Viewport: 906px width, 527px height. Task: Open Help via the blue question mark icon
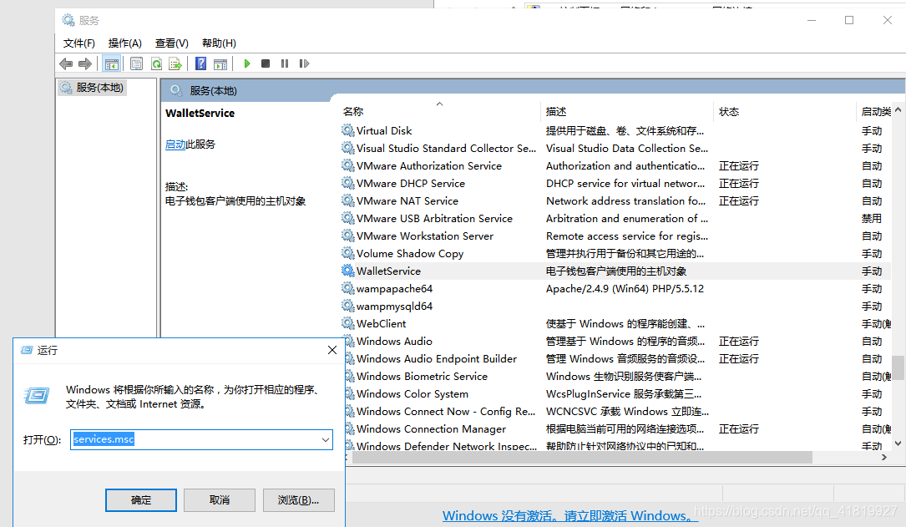point(200,63)
